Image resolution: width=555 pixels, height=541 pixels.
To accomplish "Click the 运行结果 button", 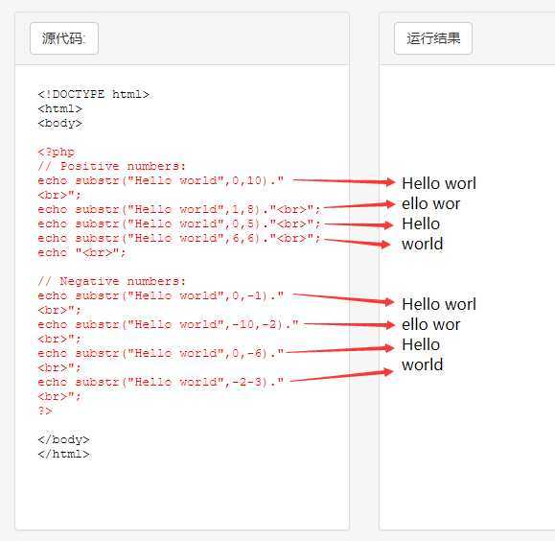I will tap(433, 38).
